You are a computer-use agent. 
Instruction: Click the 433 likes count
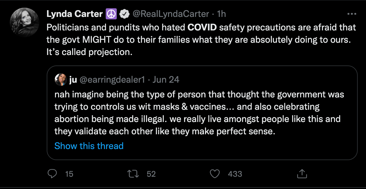[x=235, y=174]
